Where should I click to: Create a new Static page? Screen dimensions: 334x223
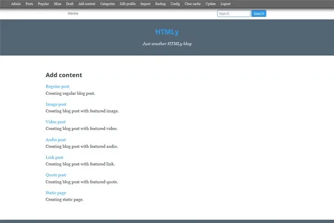point(56,192)
